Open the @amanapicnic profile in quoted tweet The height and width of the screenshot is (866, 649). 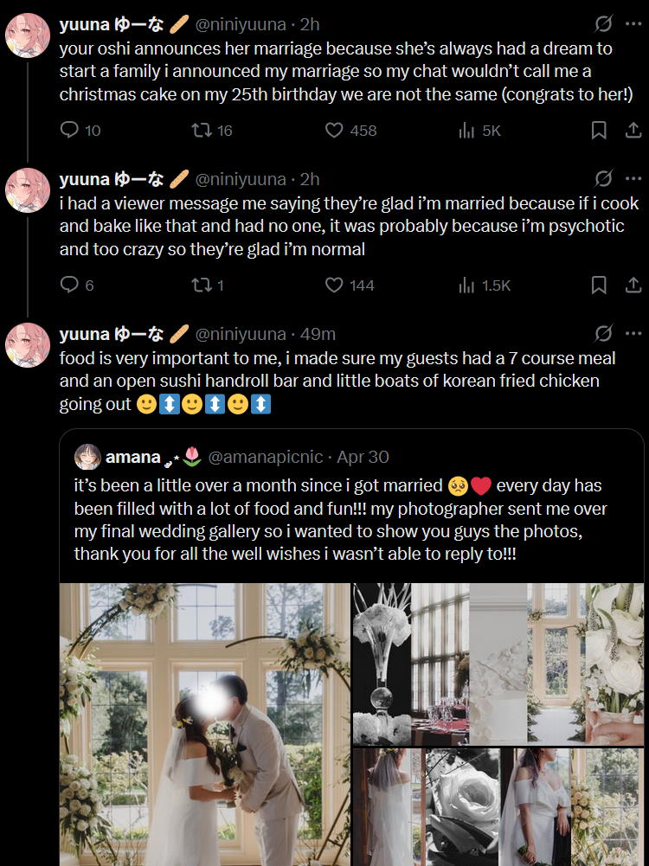[267, 457]
